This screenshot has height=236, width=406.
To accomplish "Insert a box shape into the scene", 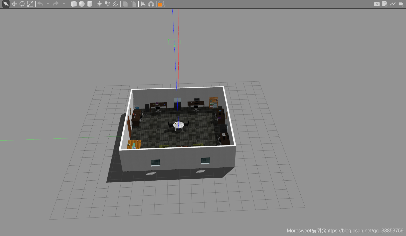I will (74, 4).
